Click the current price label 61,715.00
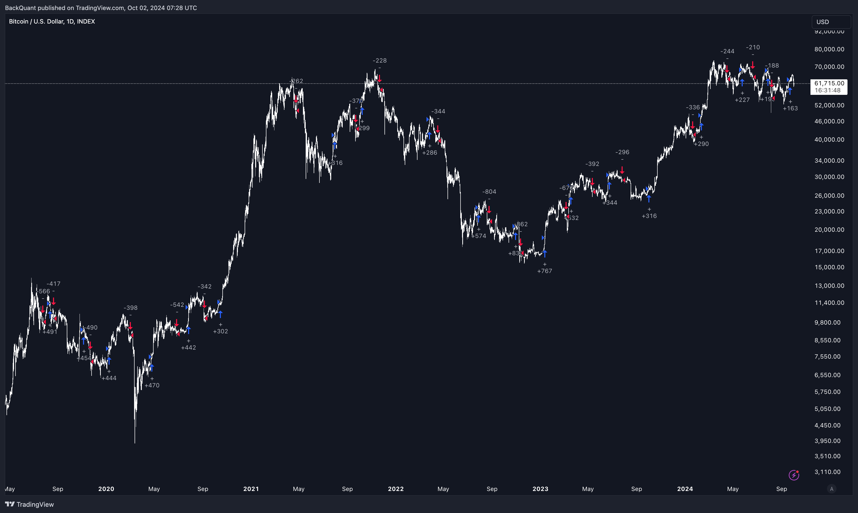This screenshot has height=513, width=858. (829, 83)
